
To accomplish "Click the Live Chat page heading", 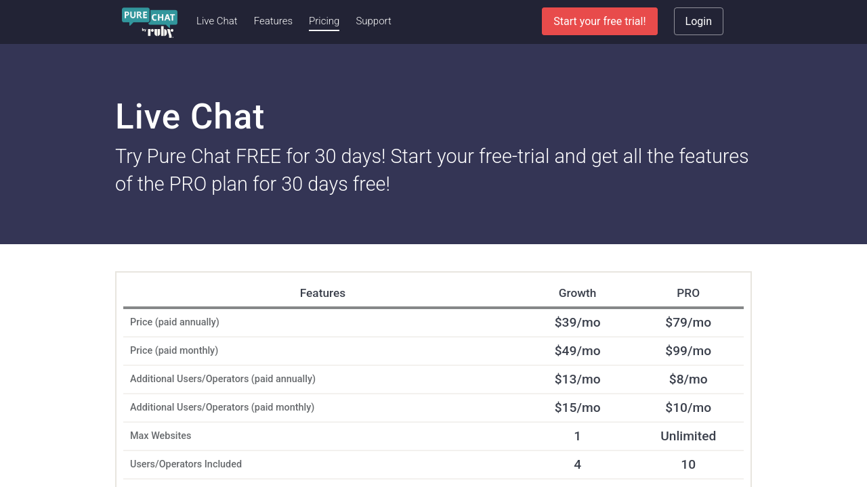I will click(190, 116).
